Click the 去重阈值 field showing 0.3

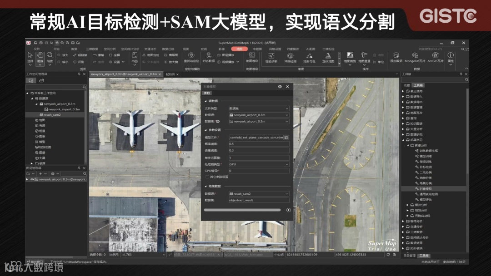click(x=259, y=150)
